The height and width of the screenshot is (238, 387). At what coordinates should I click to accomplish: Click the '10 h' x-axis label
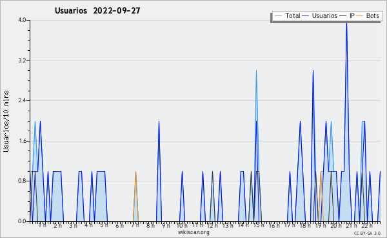point(182,225)
